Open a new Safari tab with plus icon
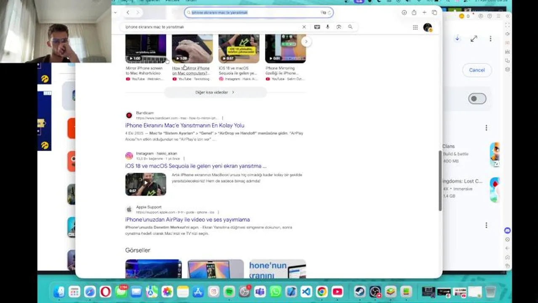Image resolution: width=538 pixels, height=303 pixels. point(424,13)
